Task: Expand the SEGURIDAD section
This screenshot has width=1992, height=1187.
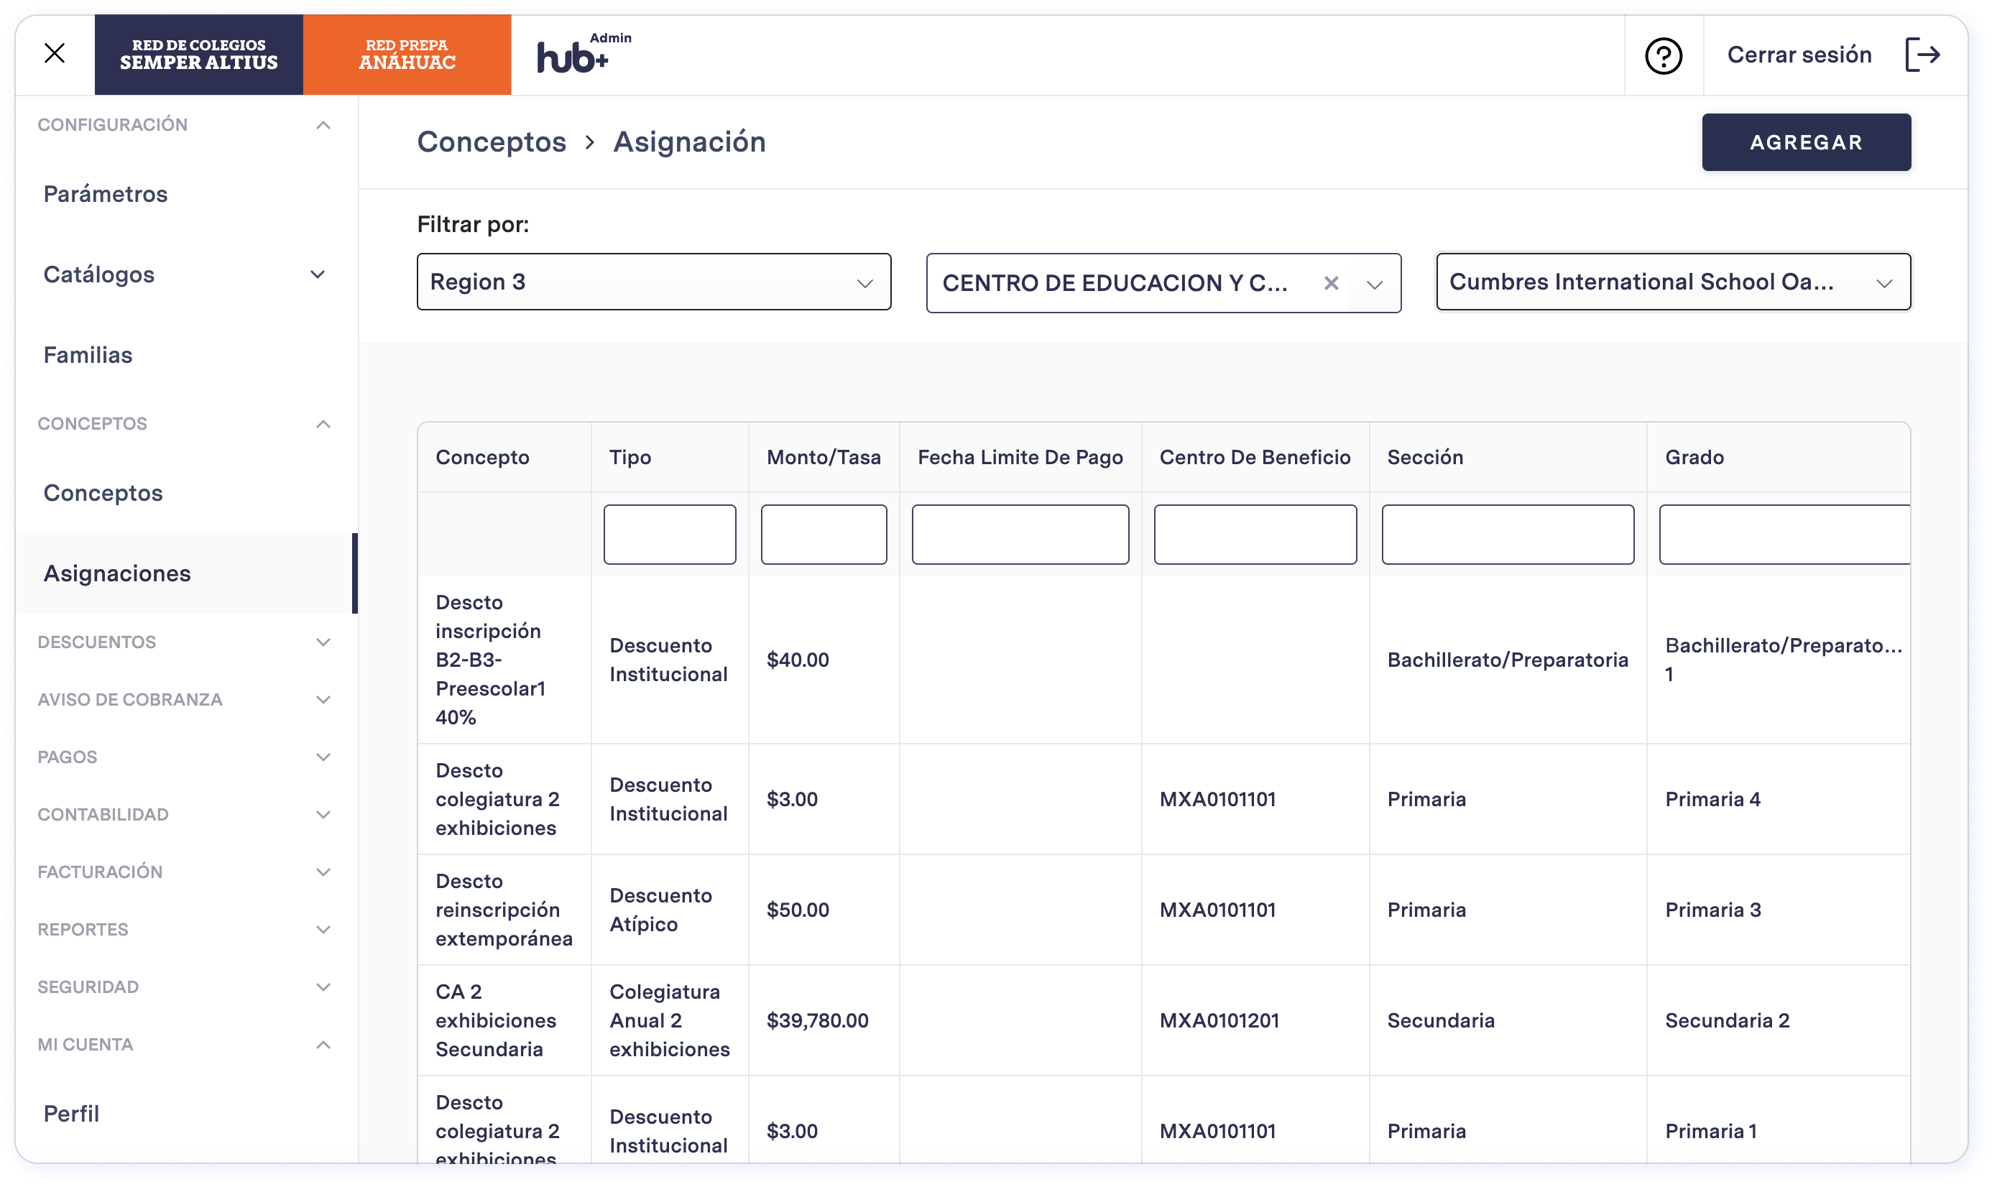Action: 185,987
